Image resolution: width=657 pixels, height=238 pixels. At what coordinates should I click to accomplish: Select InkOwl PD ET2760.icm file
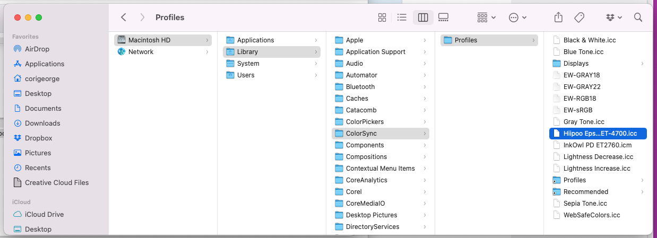click(x=597, y=145)
